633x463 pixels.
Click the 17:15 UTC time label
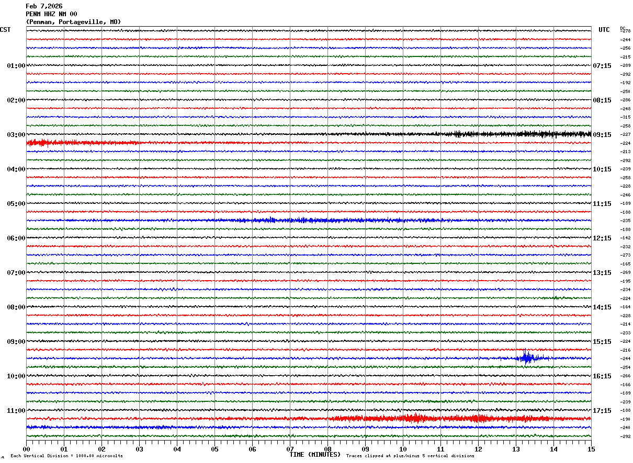pos(602,411)
